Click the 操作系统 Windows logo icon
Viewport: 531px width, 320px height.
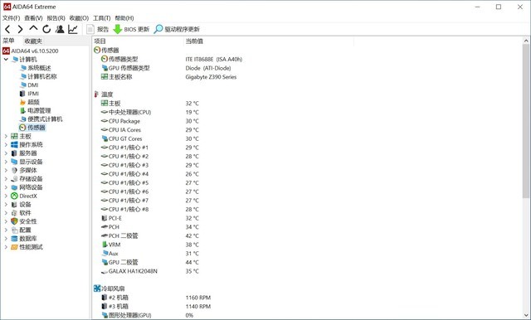click(14, 144)
